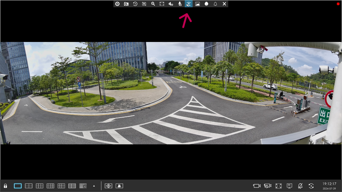Expand more layout options with the up arrow
The image size is (342, 192).
[94, 186]
